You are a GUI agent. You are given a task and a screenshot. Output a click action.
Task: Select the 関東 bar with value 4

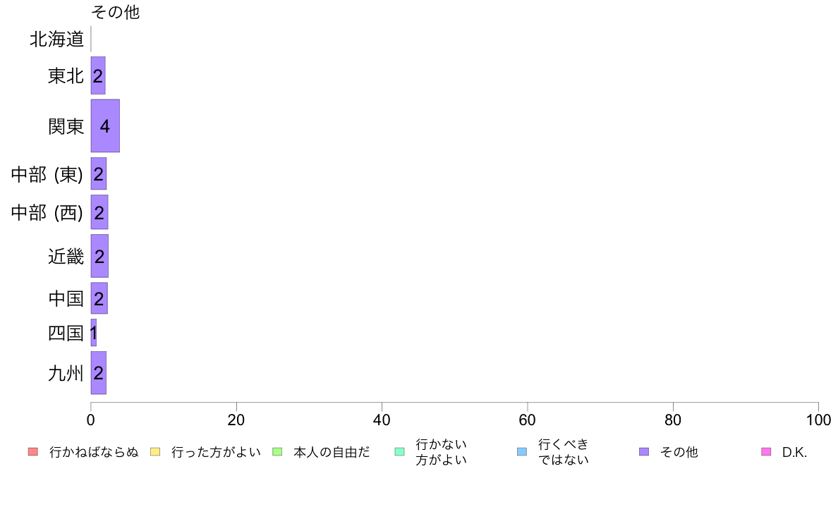click(x=105, y=126)
